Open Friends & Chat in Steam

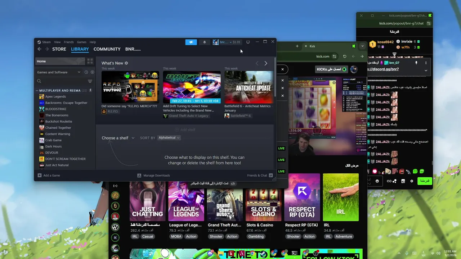coord(260,176)
